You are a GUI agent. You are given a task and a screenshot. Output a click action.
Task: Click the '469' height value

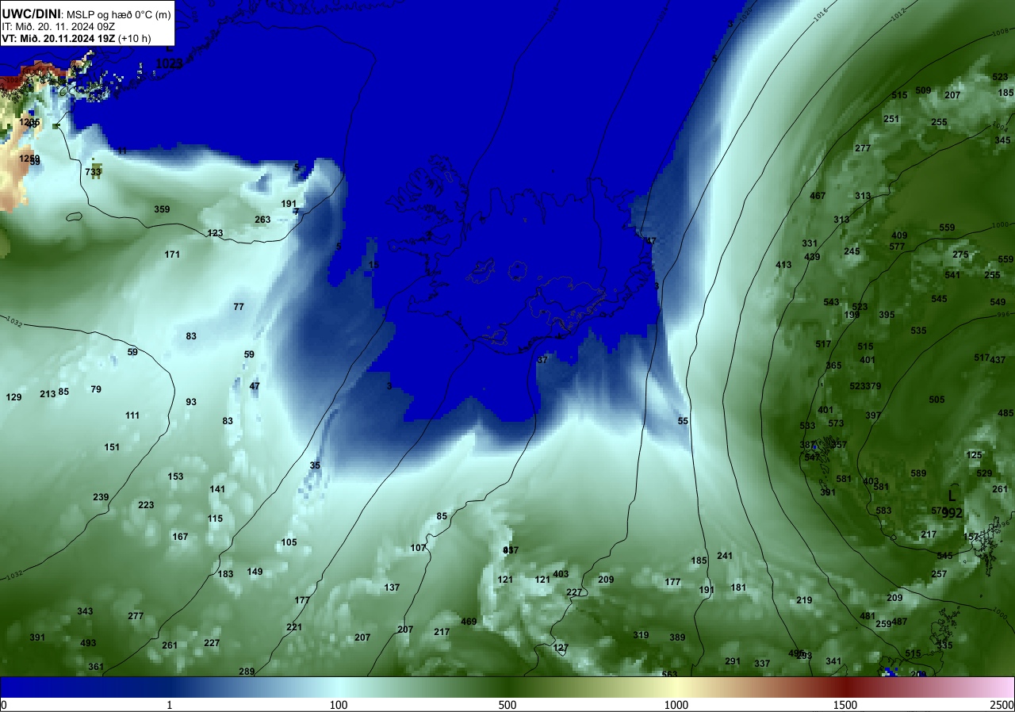tap(469, 622)
